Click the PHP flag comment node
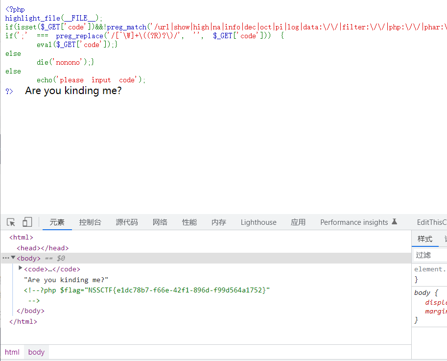 coord(147,290)
